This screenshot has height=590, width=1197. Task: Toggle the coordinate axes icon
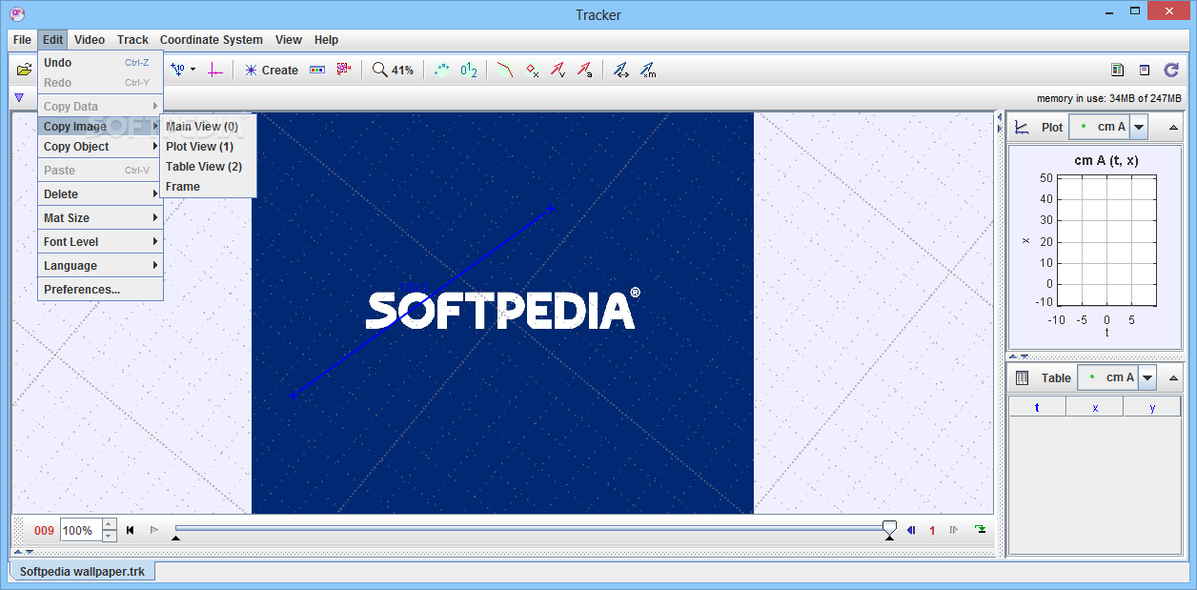pos(214,70)
